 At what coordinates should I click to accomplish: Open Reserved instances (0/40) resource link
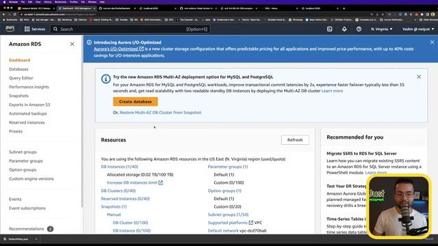[125, 199]
